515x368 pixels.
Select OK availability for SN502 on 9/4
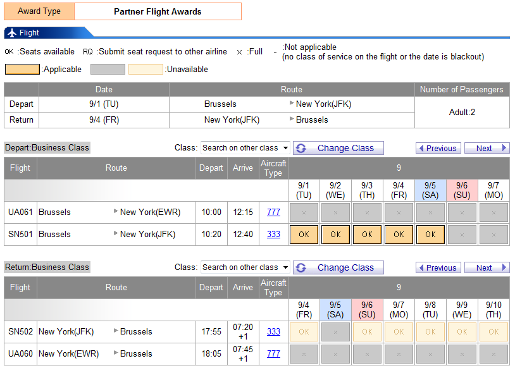click(304, 331)
